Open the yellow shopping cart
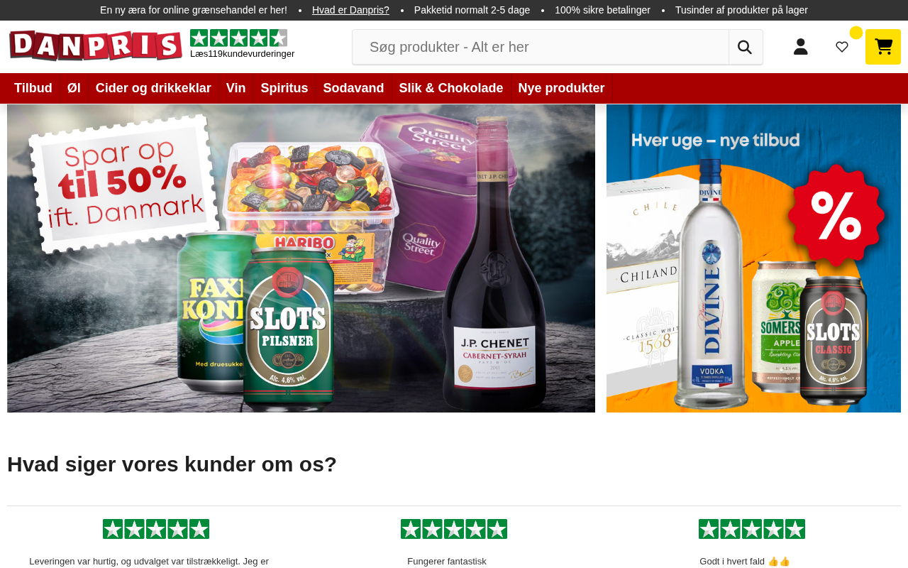The image size is (908, 568). 883,47
